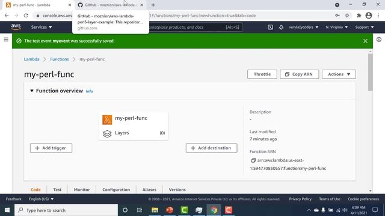Open Chrome's three-dot menu
Screen dimensions: 385x216
(378, 16)
